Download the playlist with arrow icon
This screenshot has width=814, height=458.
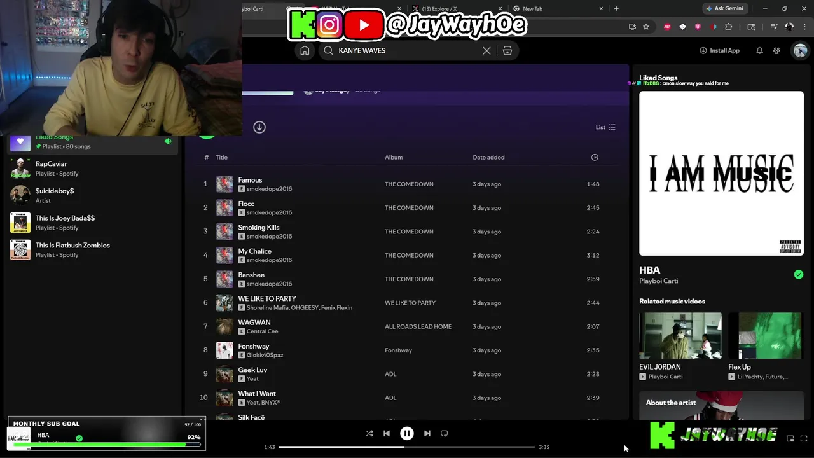(259, 127)
